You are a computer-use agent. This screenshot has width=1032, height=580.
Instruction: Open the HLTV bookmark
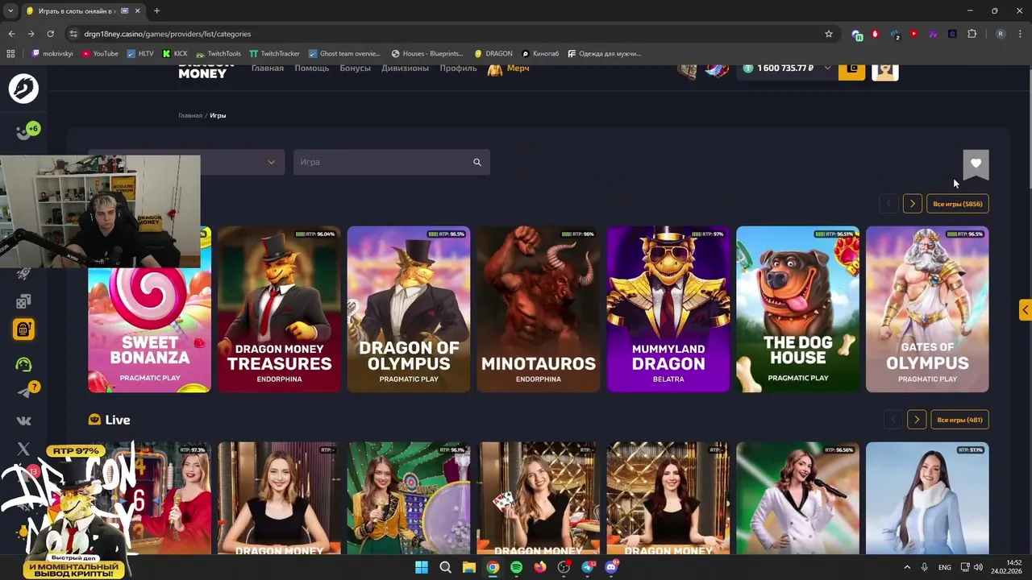pyautogui.click(x=140, y=54)
